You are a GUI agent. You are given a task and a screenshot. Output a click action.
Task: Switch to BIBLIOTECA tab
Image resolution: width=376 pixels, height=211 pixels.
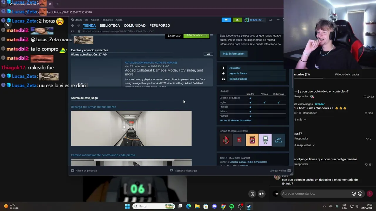tap(110, 25)
